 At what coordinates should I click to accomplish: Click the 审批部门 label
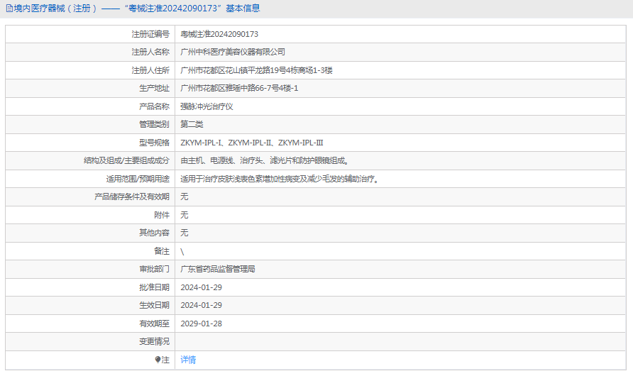(x=154, y=269)
